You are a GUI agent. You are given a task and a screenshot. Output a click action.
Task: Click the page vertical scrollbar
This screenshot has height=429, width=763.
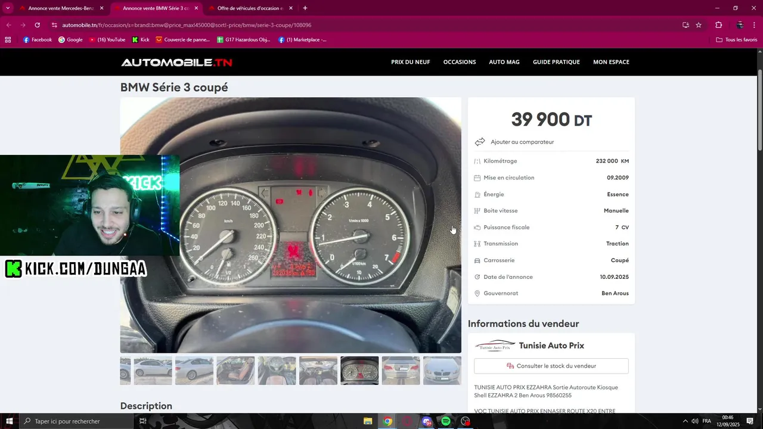759,110
